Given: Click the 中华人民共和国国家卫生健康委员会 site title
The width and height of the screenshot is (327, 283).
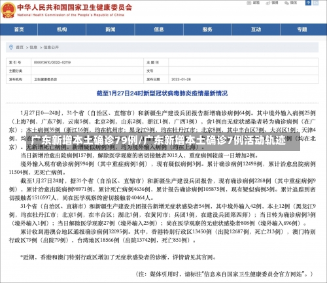Looking at the screenshot, I should point(75,7).
